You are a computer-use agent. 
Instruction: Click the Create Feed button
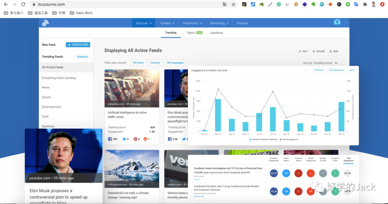pos(78,45)
